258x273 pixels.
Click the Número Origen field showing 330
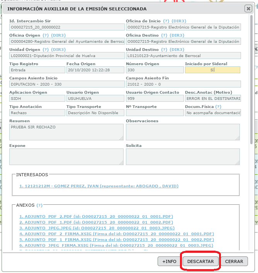[x=155, y=70]
